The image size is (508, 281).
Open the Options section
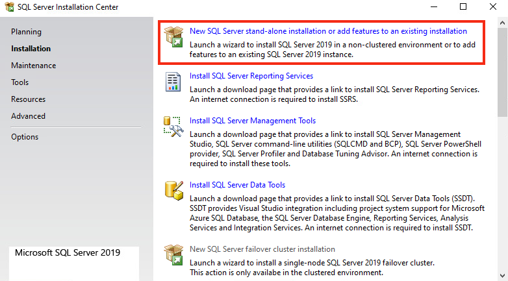25,137
